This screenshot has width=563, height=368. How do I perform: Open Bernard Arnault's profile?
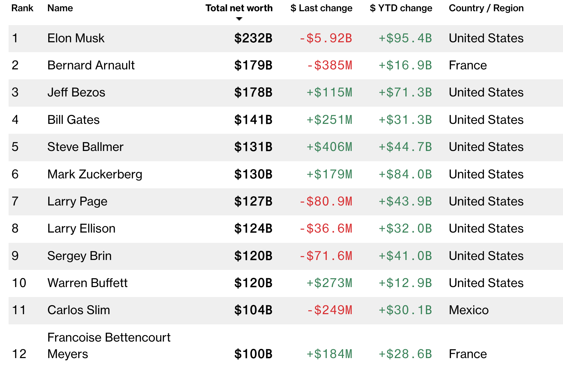click(91, 65)
